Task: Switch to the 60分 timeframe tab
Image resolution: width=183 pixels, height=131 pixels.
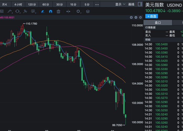Action: coord(46,4)
